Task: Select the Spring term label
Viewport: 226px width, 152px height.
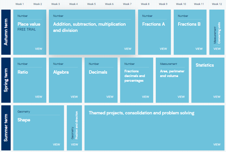Action: coord(6,80)
